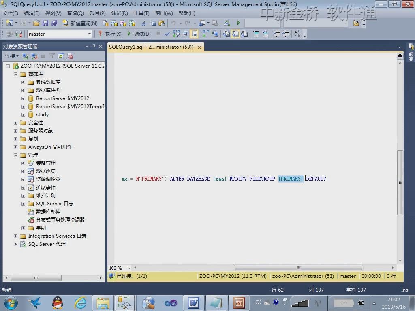Open the Windows Start button

click(x=11, y=303)
